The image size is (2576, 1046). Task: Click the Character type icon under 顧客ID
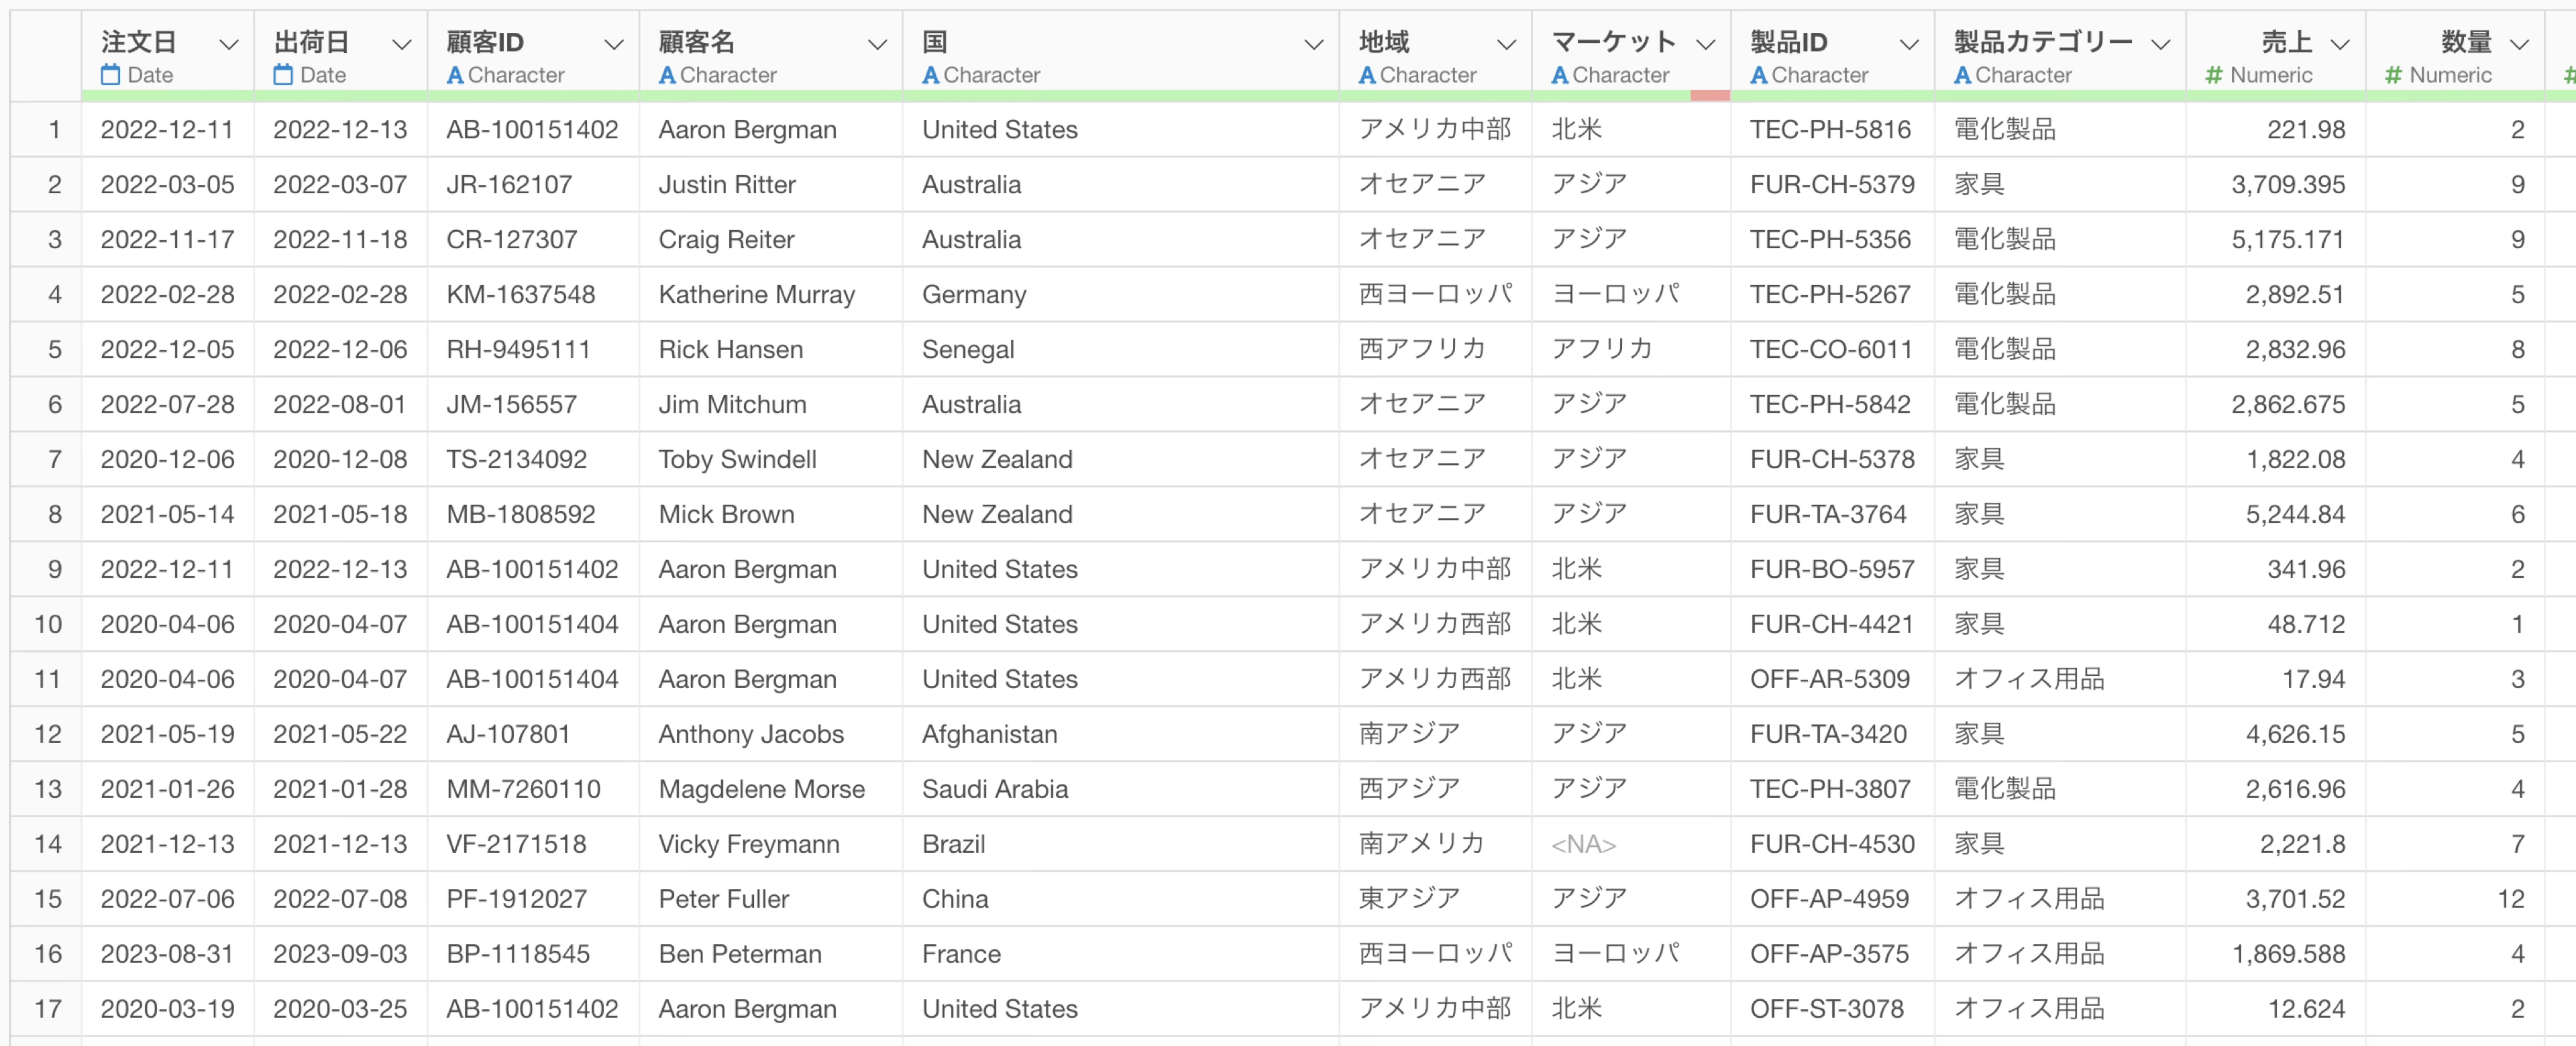(455, 75)
